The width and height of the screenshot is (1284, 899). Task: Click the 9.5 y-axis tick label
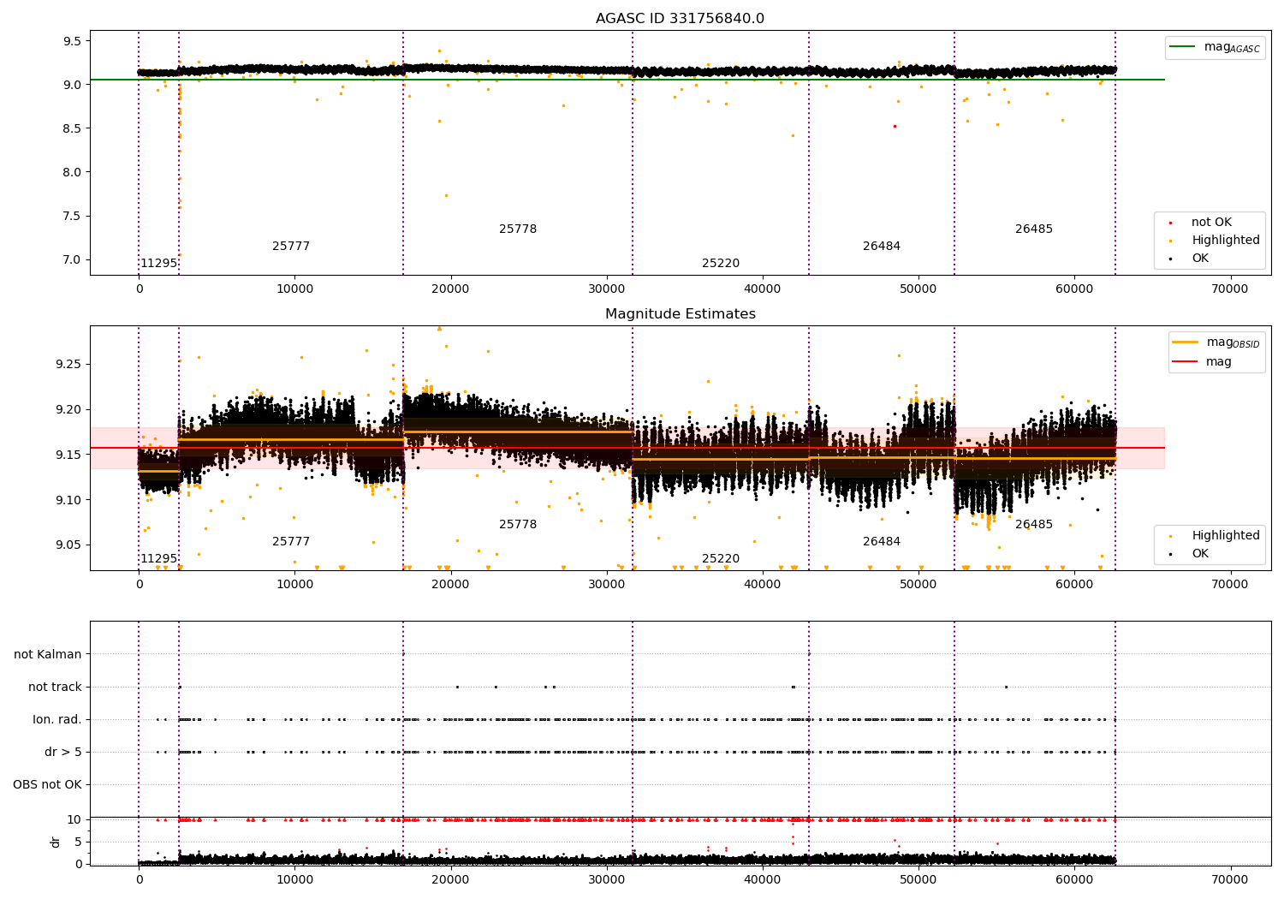coord(72,41)
